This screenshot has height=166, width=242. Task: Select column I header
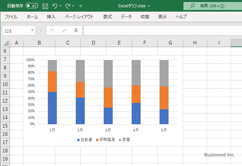[219, 43]
